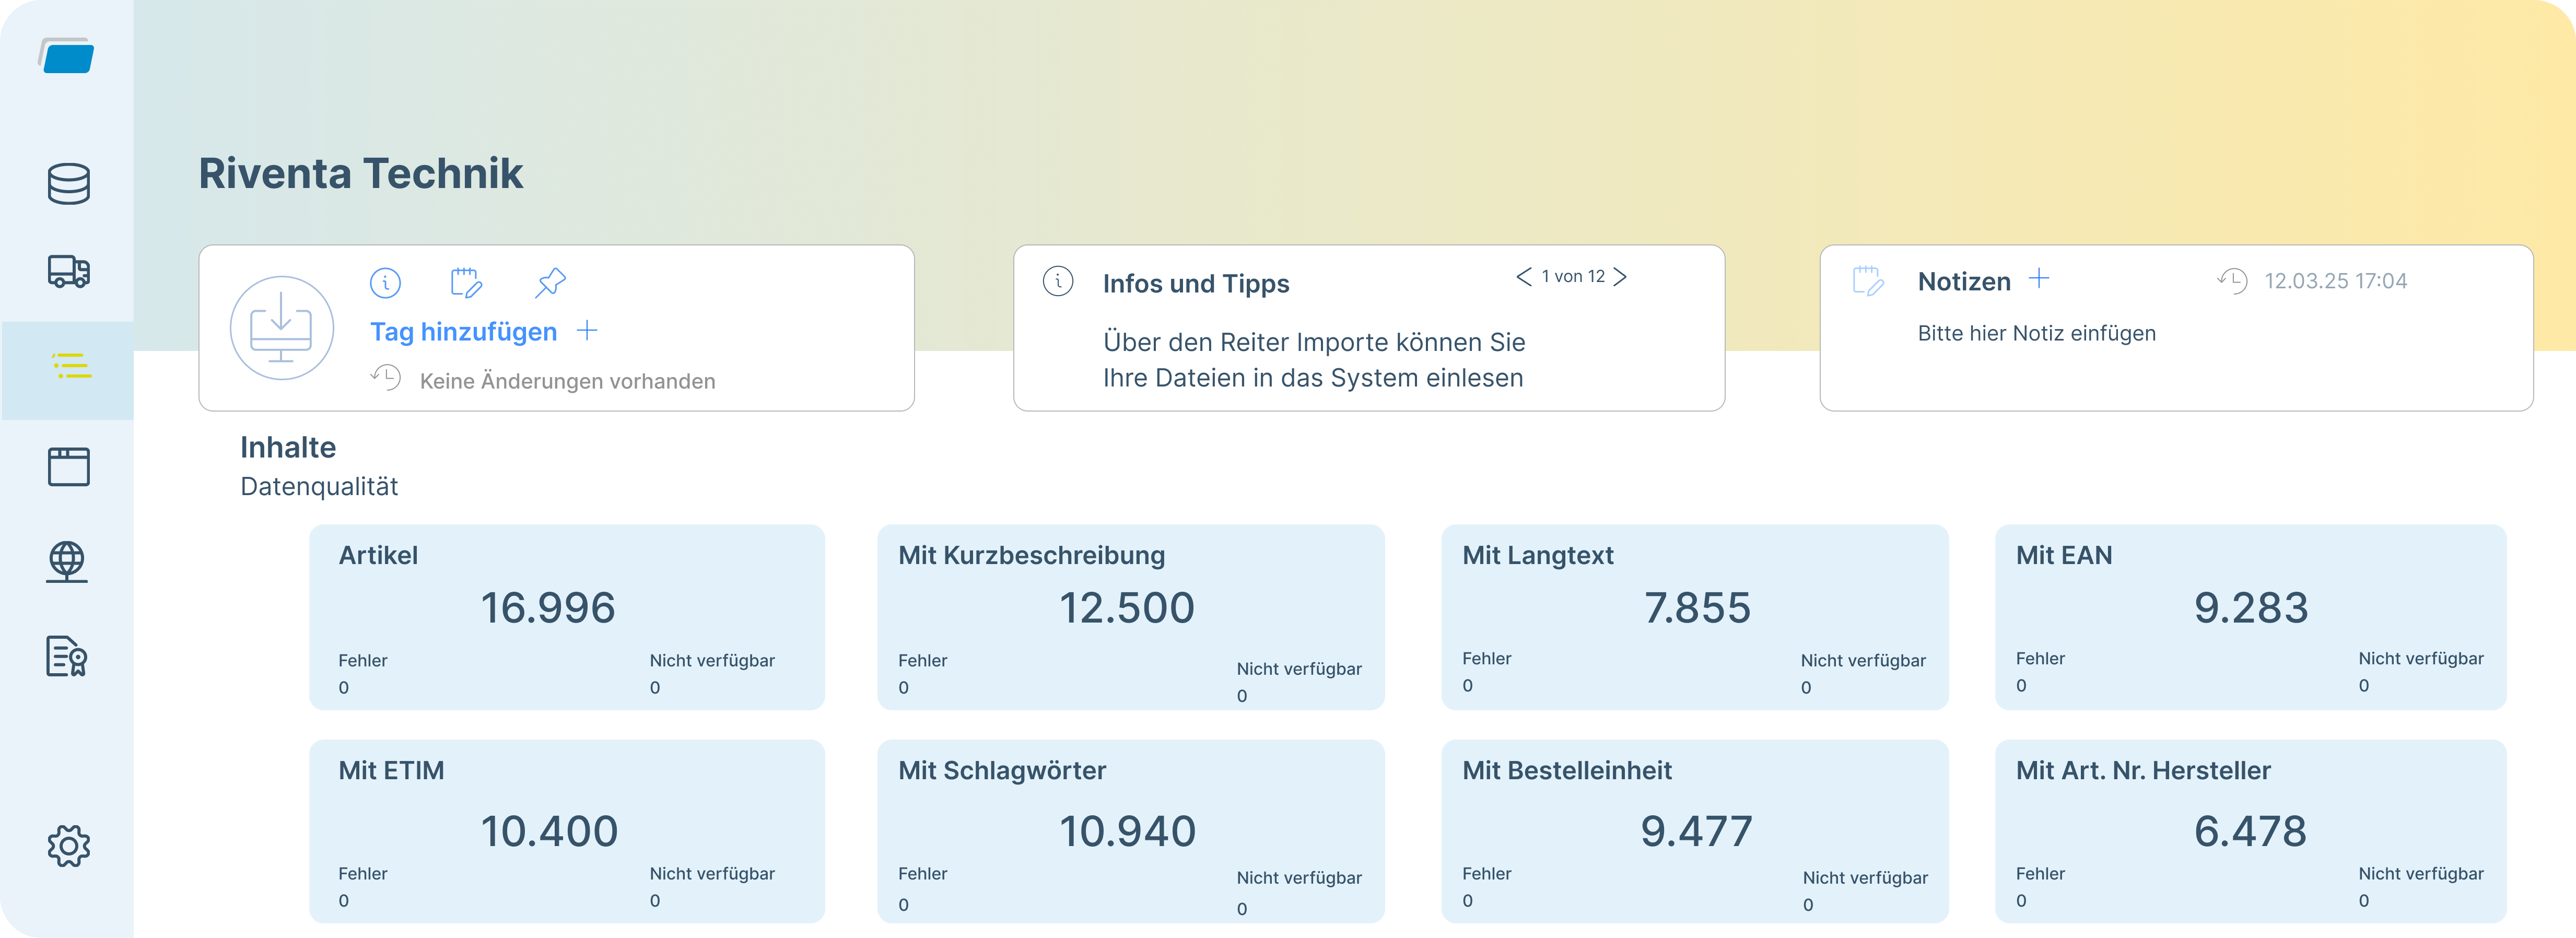This screenshot has width=2576, height=938.
Task: Click Nicht verfügbar in Mit EAN card
Action: (2420, 659)
